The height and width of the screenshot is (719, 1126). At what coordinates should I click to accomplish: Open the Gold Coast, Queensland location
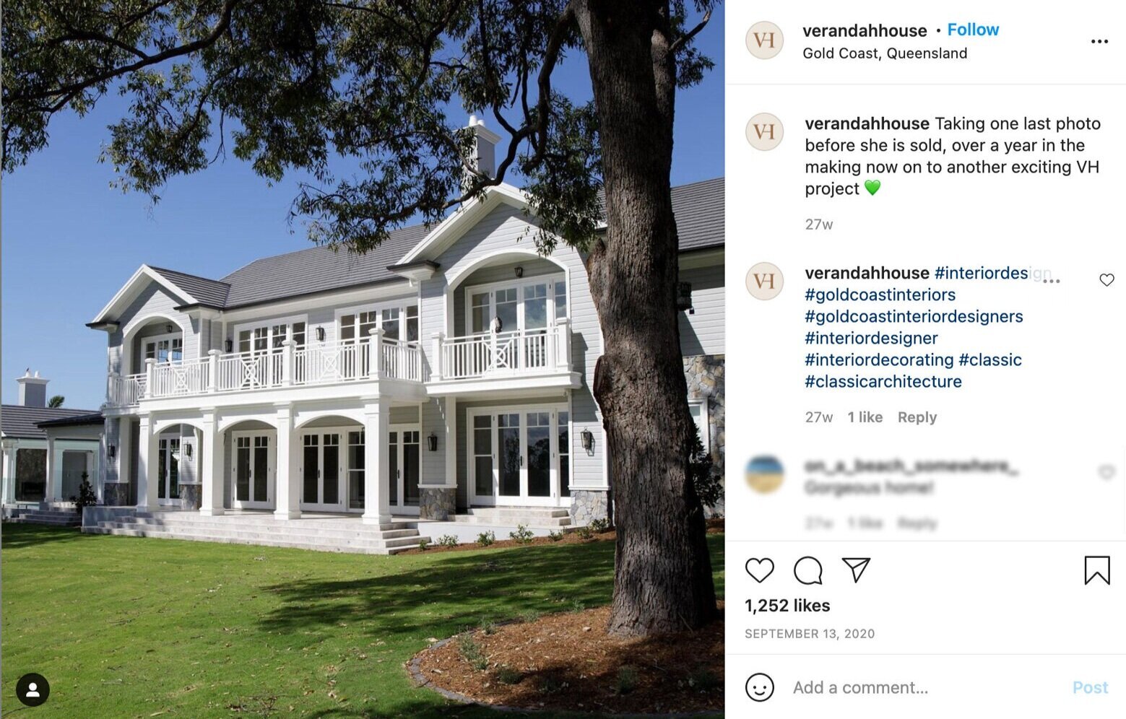(885, 53)
